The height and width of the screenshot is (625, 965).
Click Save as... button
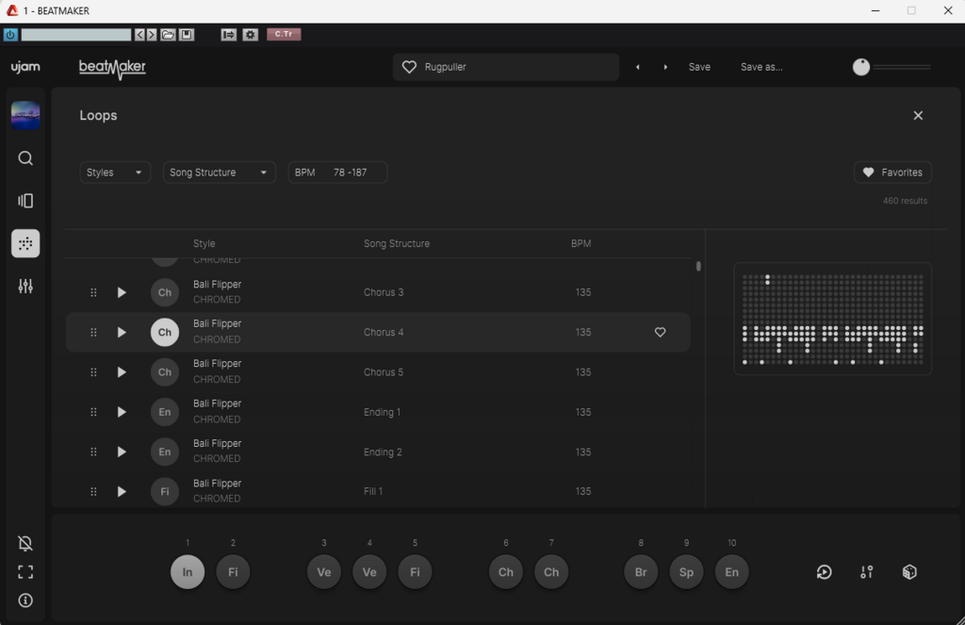(x=761, y=67)
